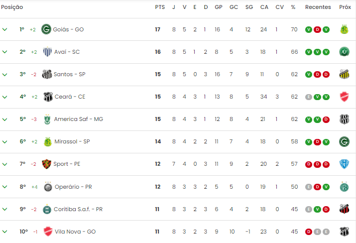Click next opponent crest in Sport row

tap(344, 164)
